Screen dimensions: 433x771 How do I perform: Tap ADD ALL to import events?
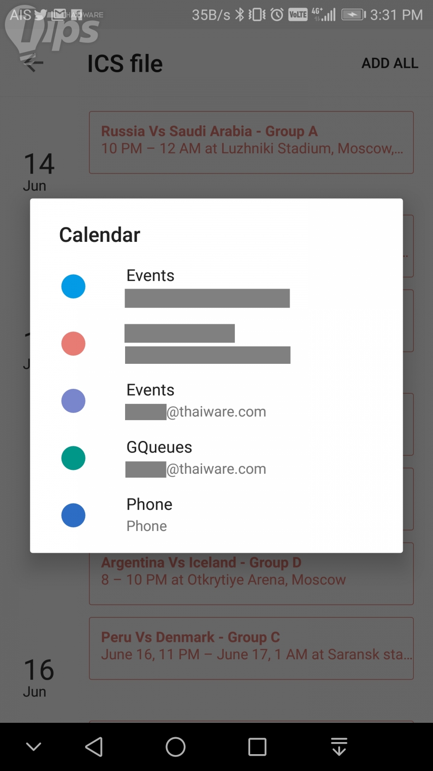pyautogui.click(x=390, y=63)
